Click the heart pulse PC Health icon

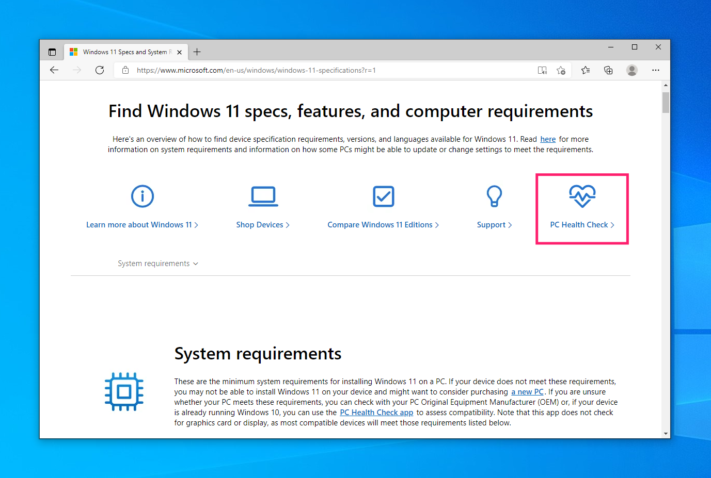(x=582, y=196)
